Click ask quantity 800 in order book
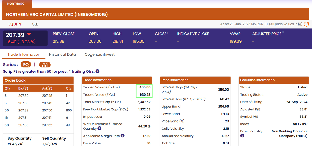312x146 pixels. (69, 110)
